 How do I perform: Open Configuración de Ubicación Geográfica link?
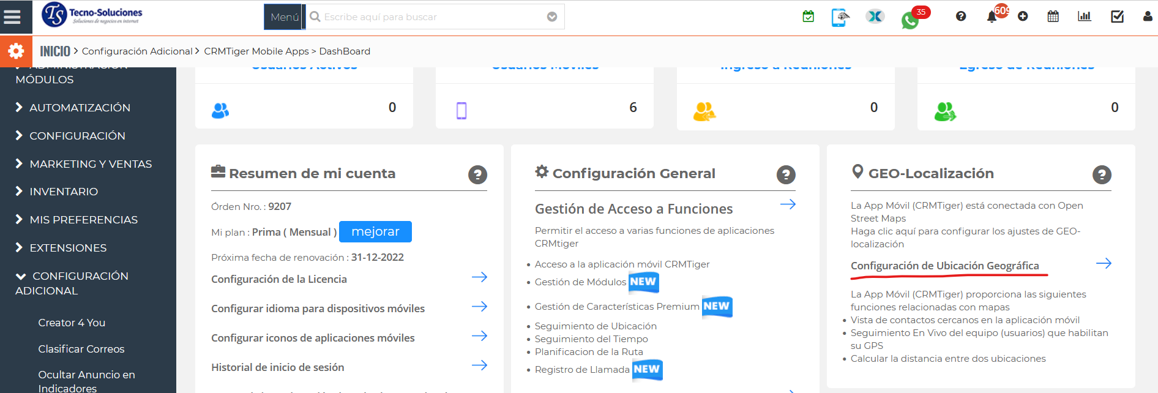pyautogui.click(x=944, y=266)
